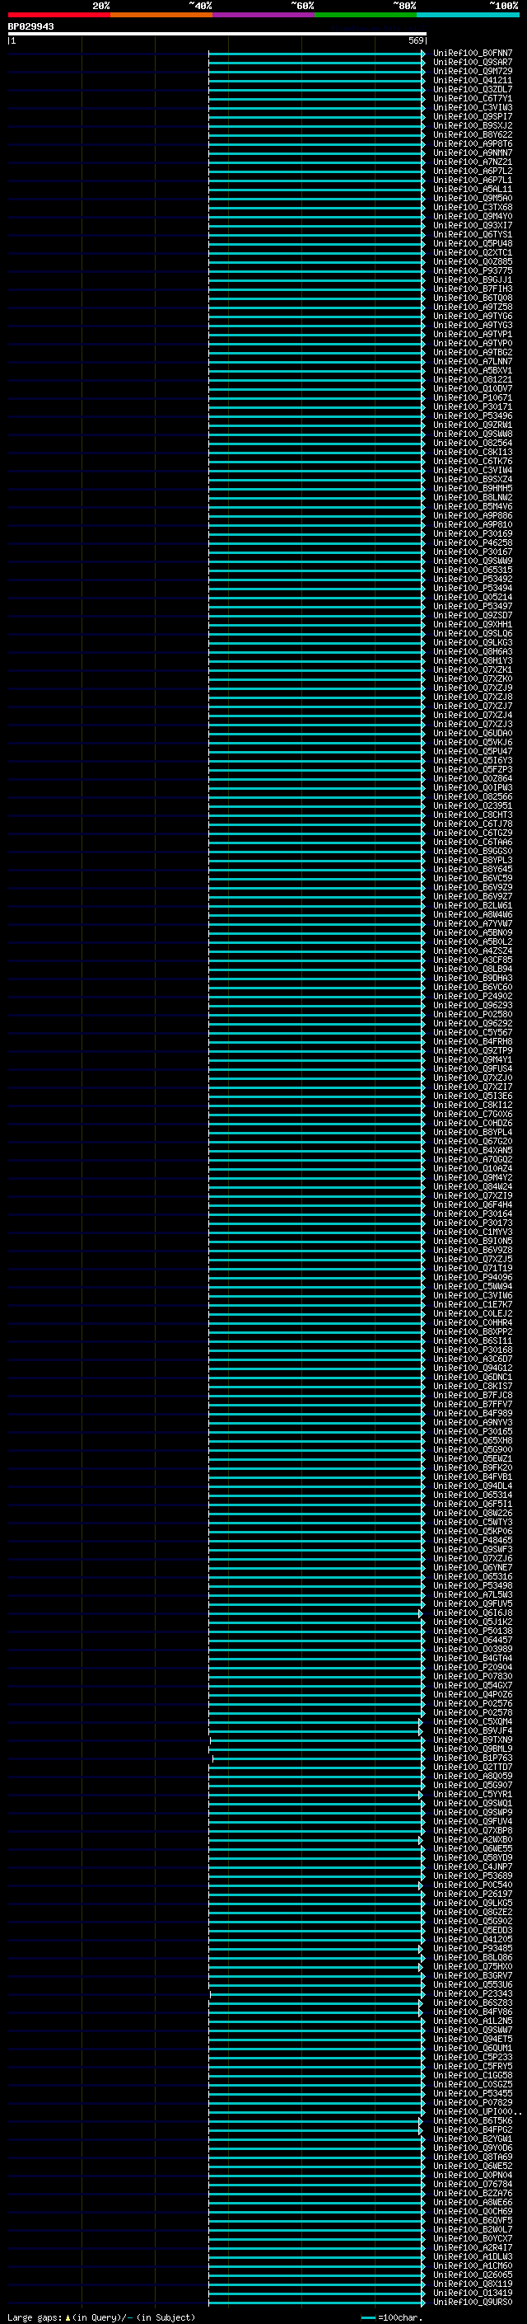Click query end position 569

click(415, 40)
